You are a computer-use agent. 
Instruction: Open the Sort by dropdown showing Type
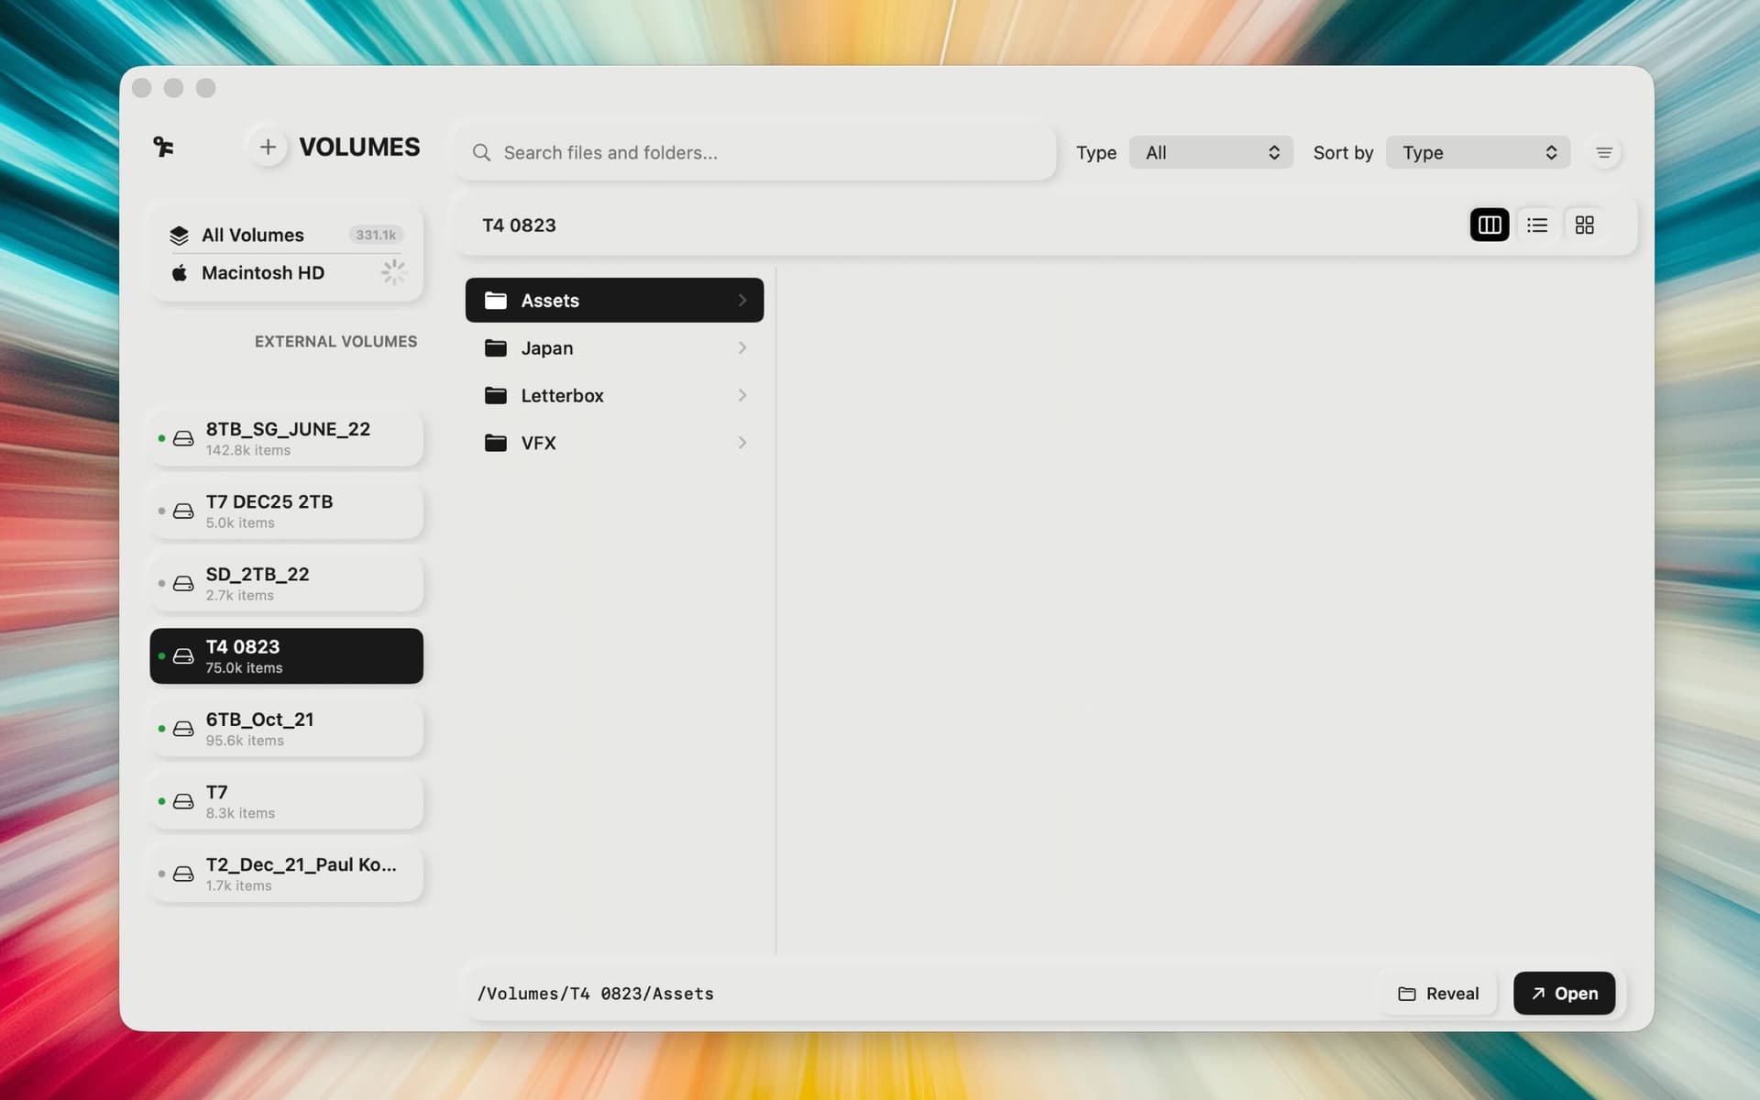(x=1476, y=152)
